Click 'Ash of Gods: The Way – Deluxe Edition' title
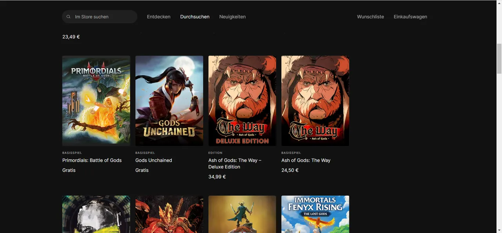The image size is (502, 233). click(235, 163)
